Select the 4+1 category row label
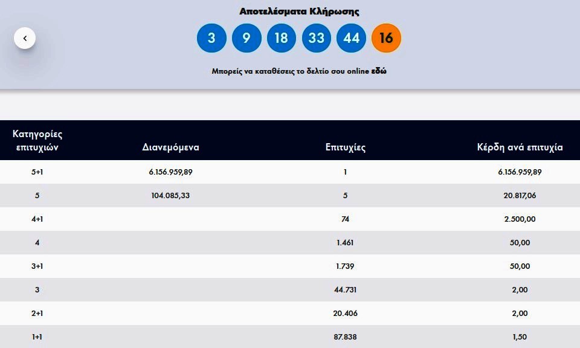Image resolution: width=580 pixels, height=348 pixels. 37,219
